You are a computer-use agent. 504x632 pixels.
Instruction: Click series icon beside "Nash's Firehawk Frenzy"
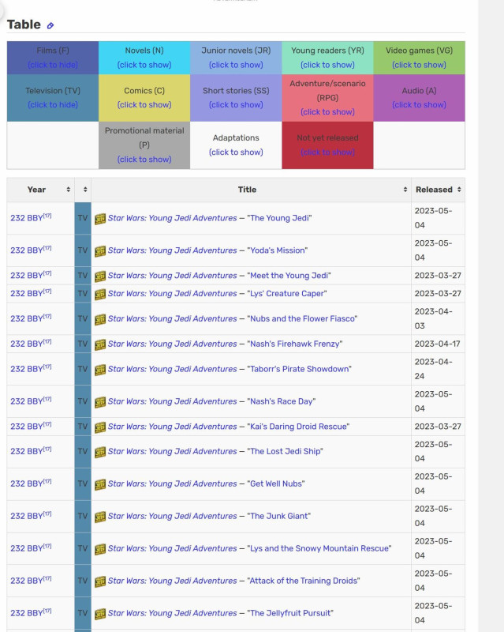click(x=100, y=344)
